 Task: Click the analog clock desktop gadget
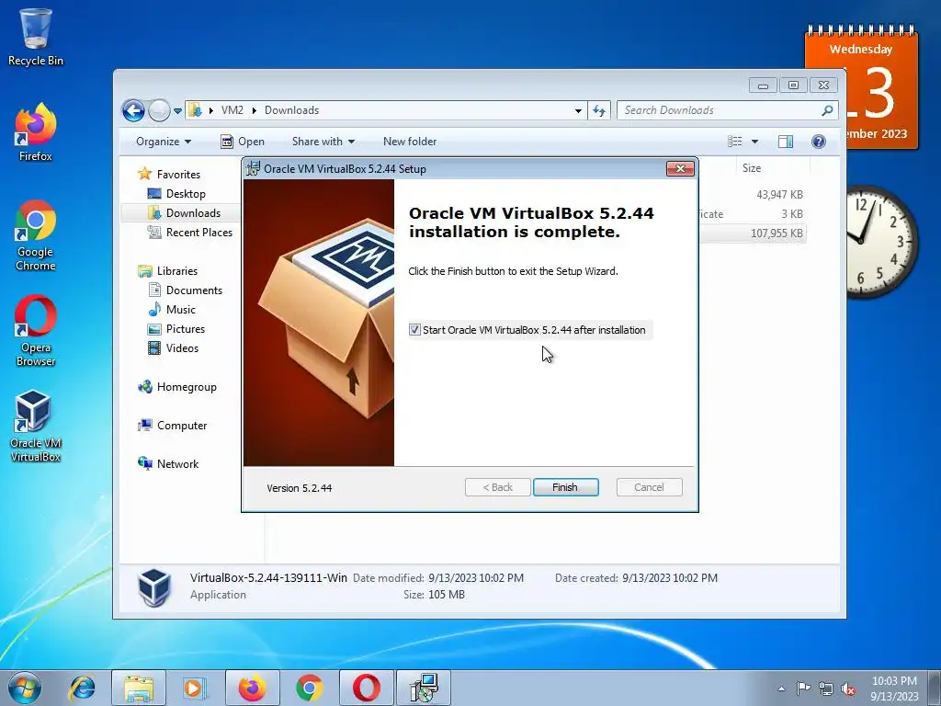pyautogui.click(x=882, y=242)
